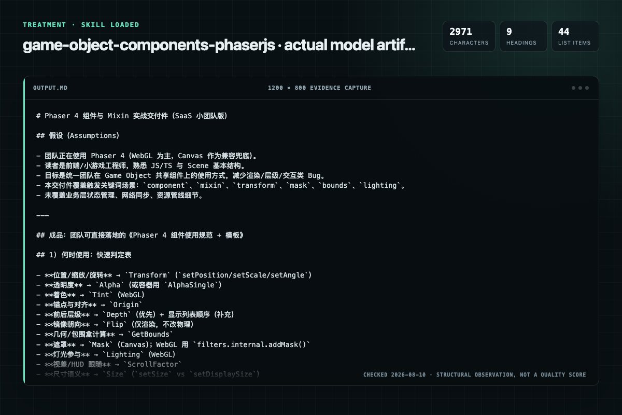Click the line starting "- 团队正在使用 Phaser 4"
The width and height of the screenshot is (622, 415).
[x=147, y=155]
